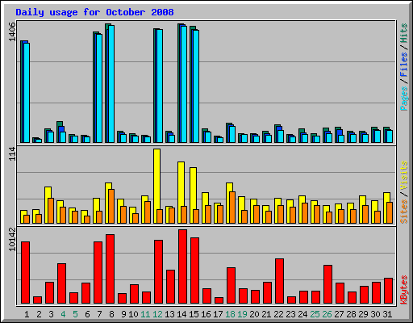Viewport: 413px width, 323px height.
Task: Click day '30' on the x-axis
Action: (376, 314)
